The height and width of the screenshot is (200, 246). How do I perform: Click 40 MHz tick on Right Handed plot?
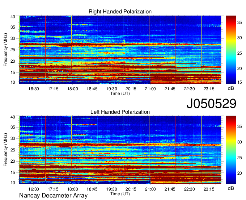(x=13, y=17)
